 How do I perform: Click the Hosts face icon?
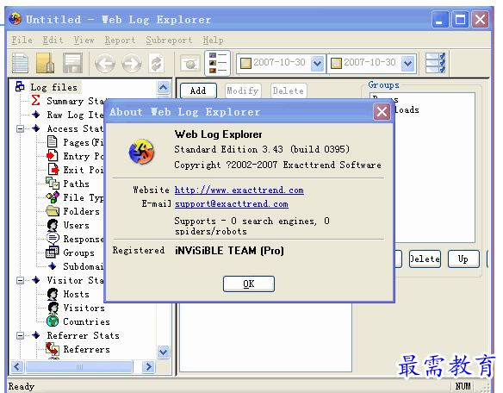(x=53, y=294)
